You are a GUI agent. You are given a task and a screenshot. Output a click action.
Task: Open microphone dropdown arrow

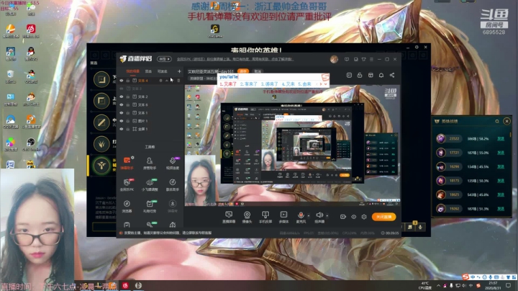tap(309, 215)
